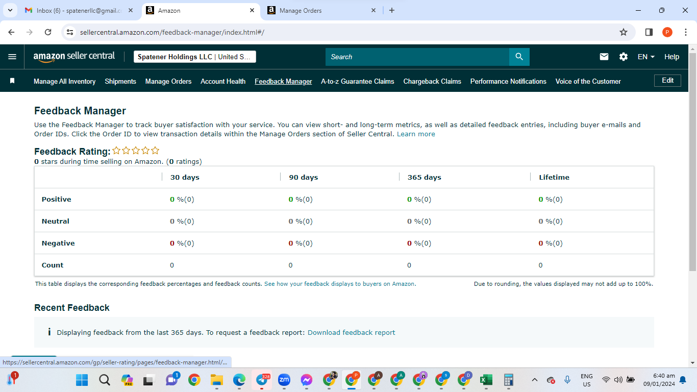This screenshot has height=392, width=697.
Task: Open Chrome three-dot menu
Action: [x=685, y=32]
